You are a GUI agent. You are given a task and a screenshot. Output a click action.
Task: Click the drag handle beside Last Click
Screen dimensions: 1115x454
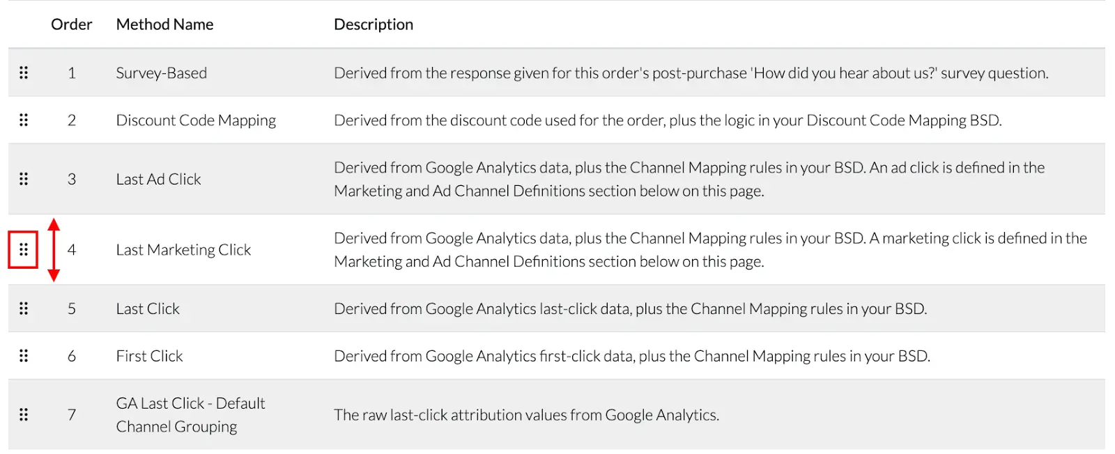[24, 308]
